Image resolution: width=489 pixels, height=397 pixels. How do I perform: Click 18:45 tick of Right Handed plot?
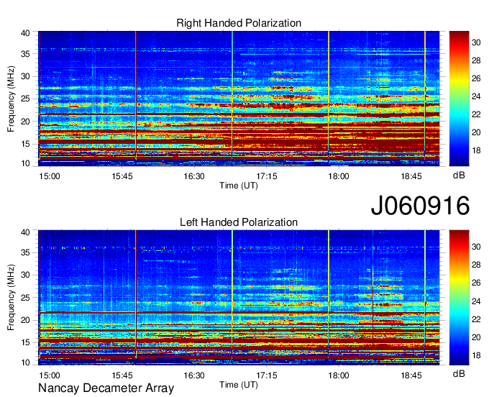pyautogui.click(x=411, y=176)
